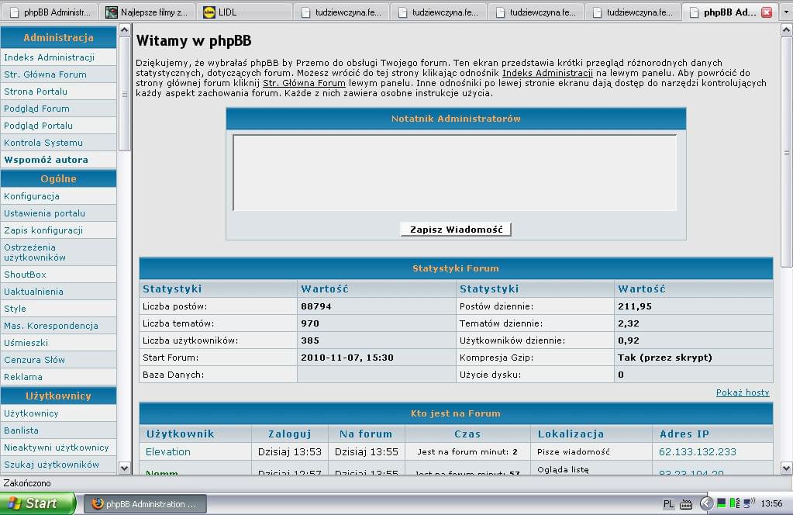793x515 pixels.
Task: Click the film favicon on Najlepsze filmy tab
Action: pyautogui.click(x=112, y=12)
